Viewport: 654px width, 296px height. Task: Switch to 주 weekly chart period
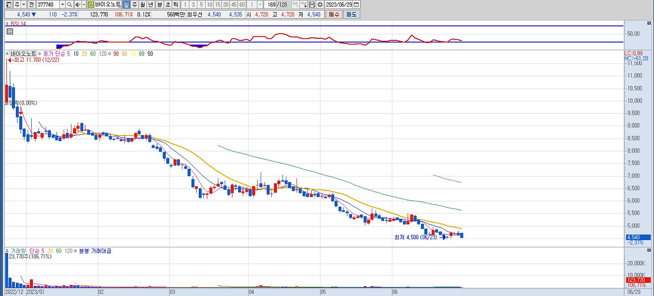pyautogui.click(x=134, y=5)
